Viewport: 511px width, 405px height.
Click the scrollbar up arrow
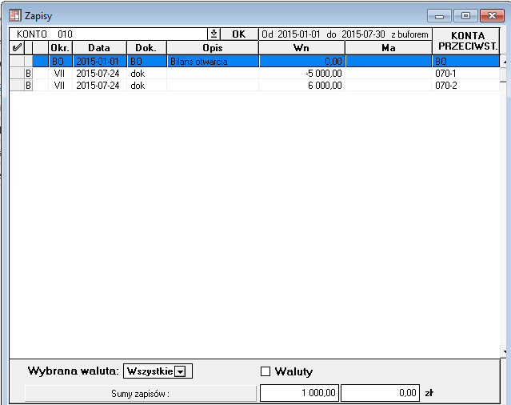(x=504, y=62)
